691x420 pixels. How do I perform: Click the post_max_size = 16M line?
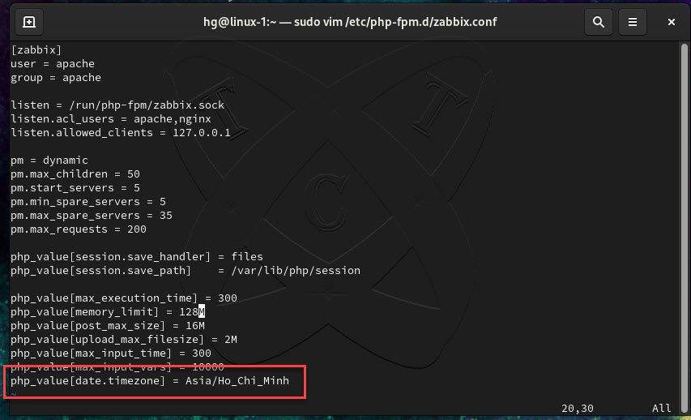108,326
